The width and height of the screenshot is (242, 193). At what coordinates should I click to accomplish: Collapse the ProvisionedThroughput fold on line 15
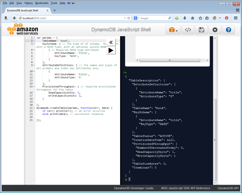tap(34, 87)
